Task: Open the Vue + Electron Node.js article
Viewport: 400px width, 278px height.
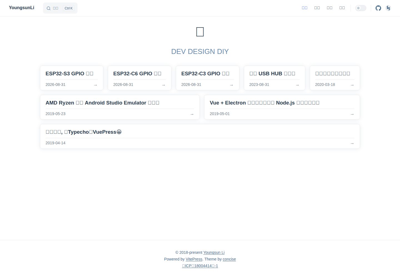Action: (264, 103)
